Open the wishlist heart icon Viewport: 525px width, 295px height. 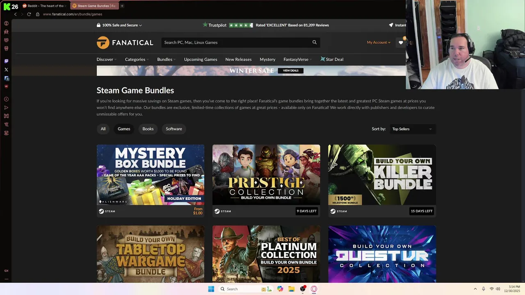coord(401,43)
